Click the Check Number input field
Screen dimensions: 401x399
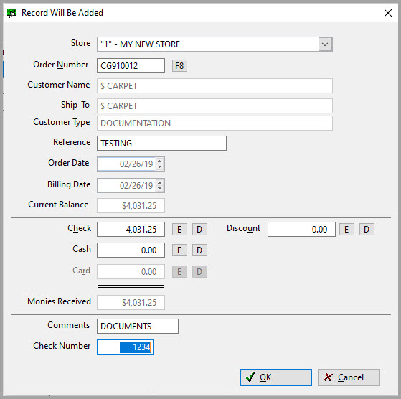[125, 347]
